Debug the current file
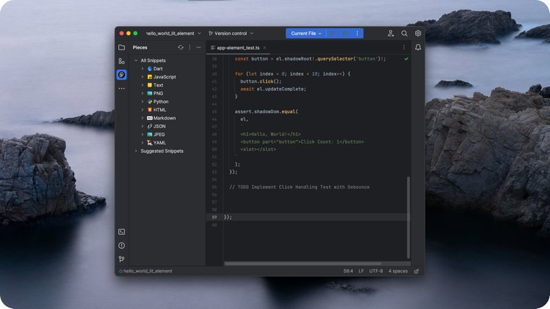 coord(345,33)
